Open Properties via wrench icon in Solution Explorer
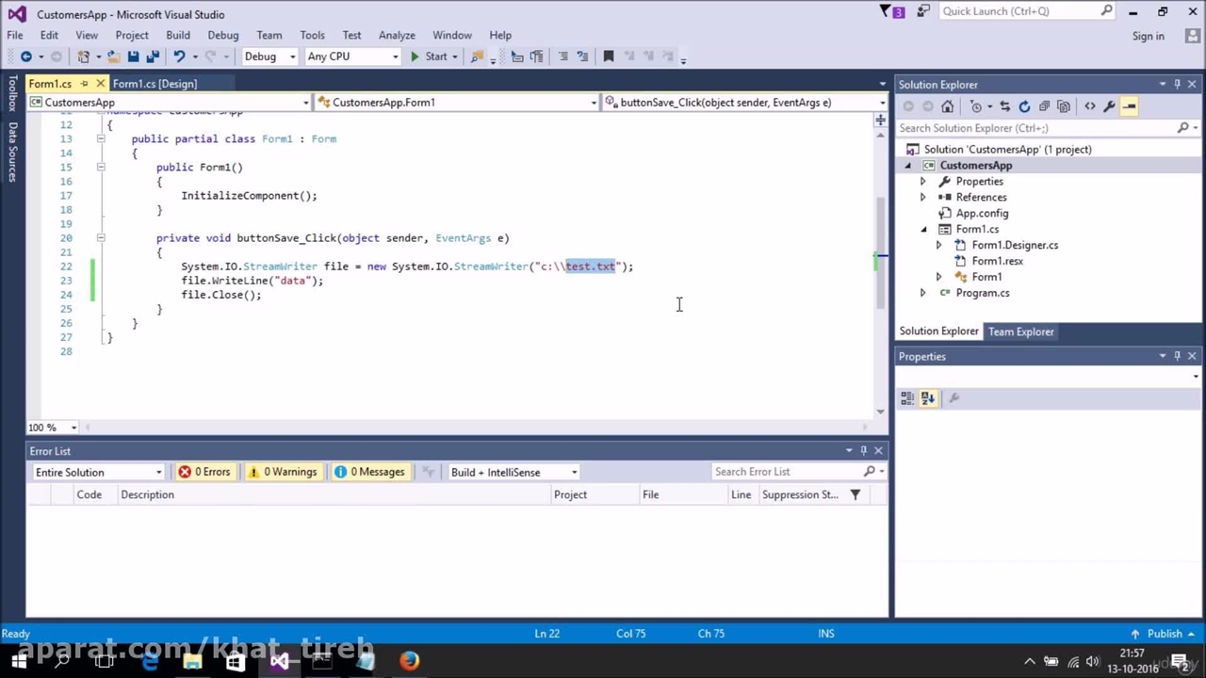Viewport: 1206px width, 678px height. [1109, 105]
